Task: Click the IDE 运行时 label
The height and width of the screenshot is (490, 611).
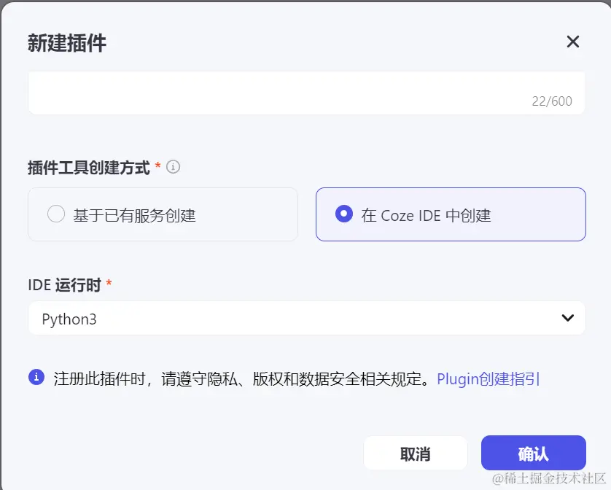Action: [65, 285]
